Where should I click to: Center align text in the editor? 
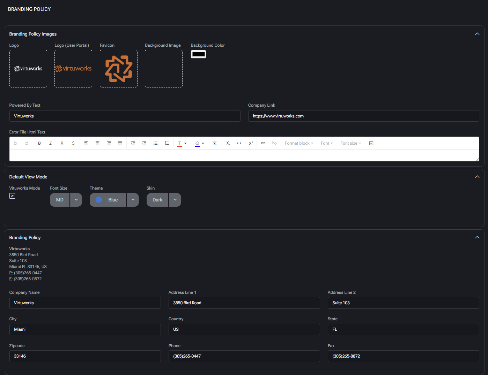(x=97, y=143)
